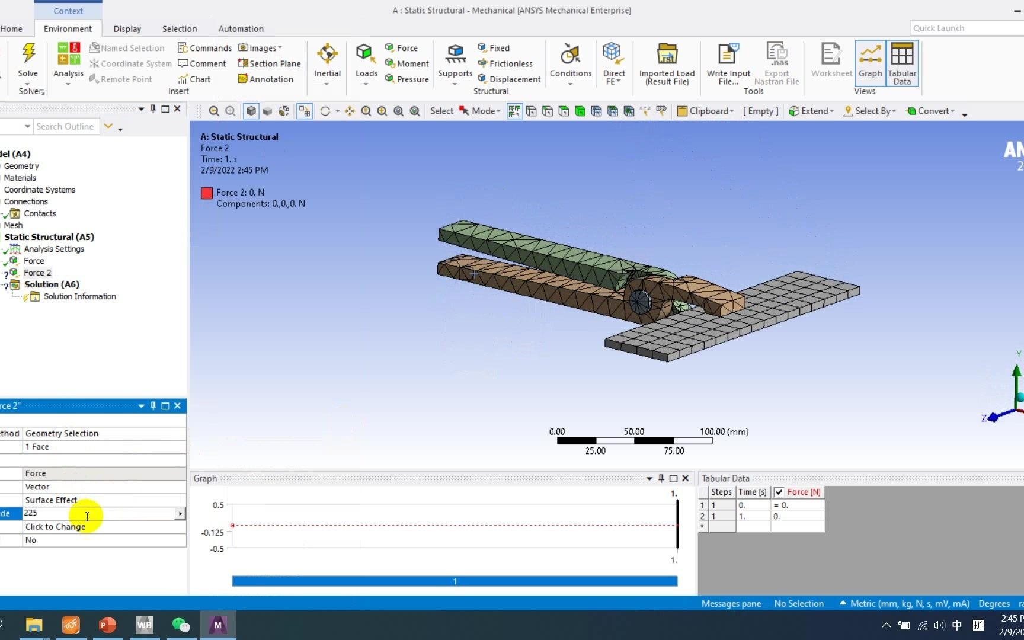The image size is (1024, 640).
Task: Select Force 2 in the outline tree
Action: click(x=37, y=273)
